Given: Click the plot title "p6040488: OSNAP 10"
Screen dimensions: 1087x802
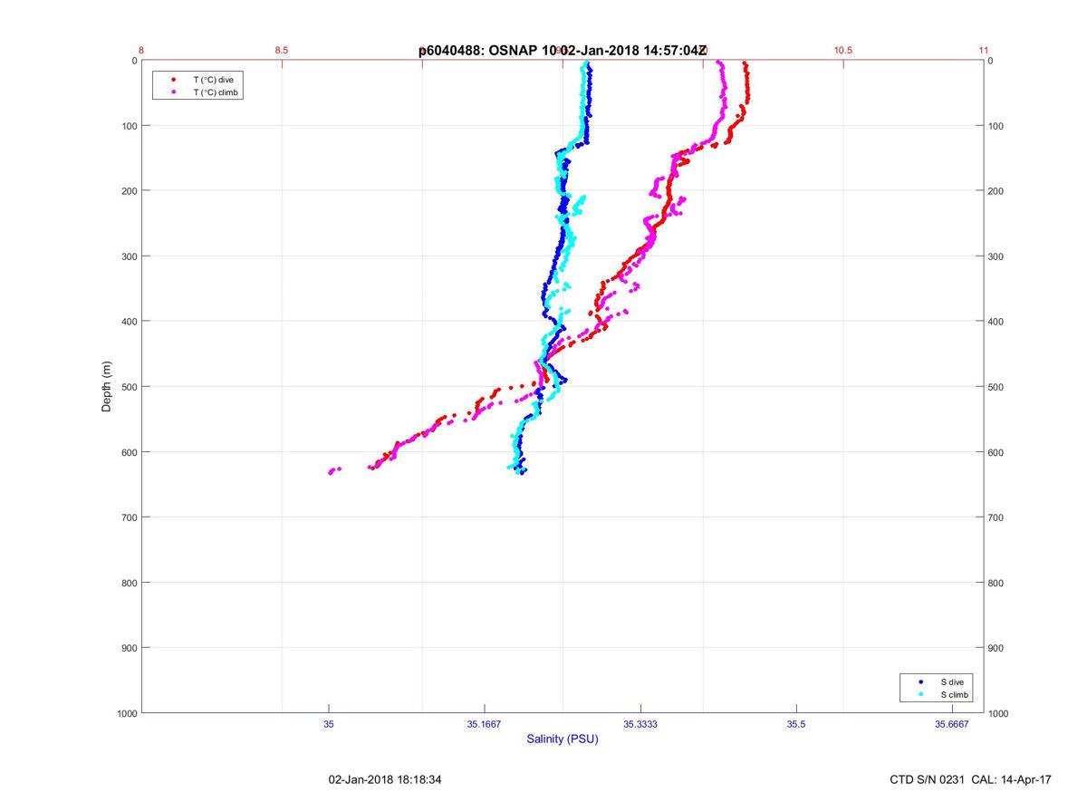Looking at the screenshot, I should pyautogui.click(x=489, y=51).
